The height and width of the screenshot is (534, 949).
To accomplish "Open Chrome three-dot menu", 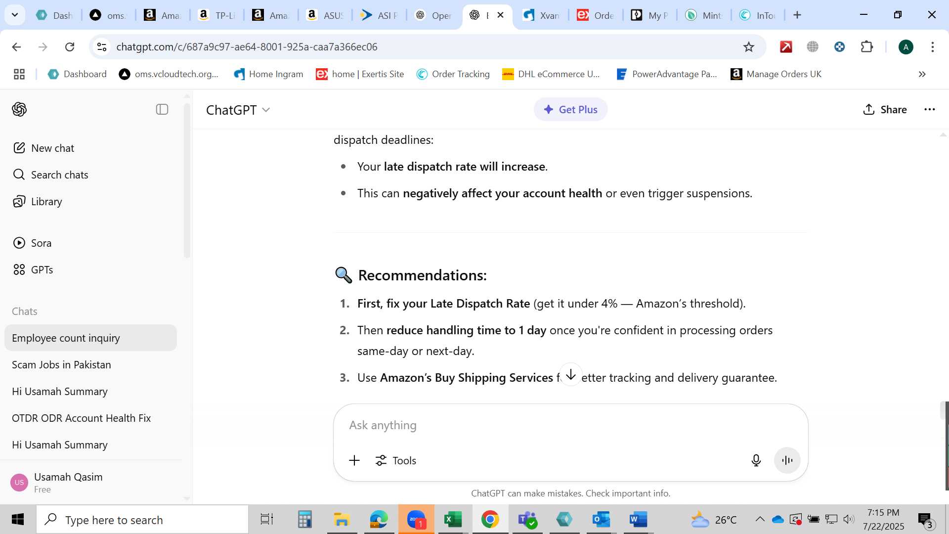I will click(x=932, y=47).
